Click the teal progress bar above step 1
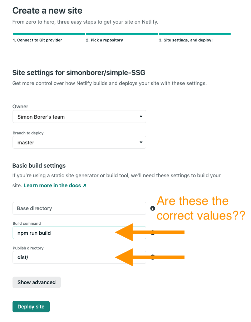Viewport: 251px width, 322px height. coord(49,34)
